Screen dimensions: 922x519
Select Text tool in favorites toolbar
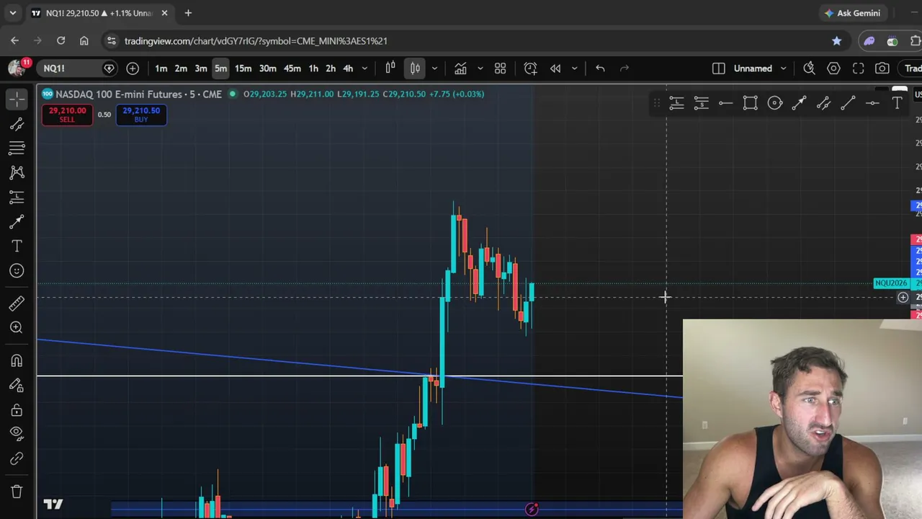897,104
